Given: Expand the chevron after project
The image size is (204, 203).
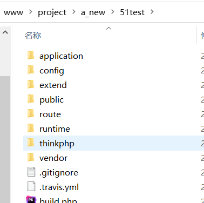Looking at the screenshot, I should (x=74, y=12).
